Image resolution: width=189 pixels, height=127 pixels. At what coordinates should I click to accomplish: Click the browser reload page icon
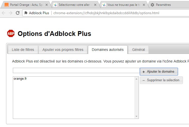point(18,13)
